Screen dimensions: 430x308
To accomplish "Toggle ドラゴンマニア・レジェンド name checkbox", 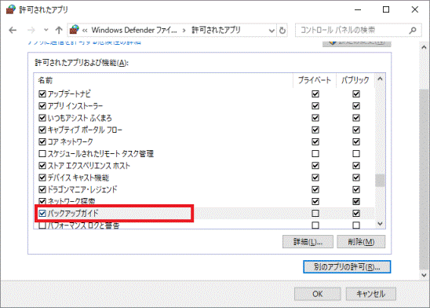I will pos(42,189).
